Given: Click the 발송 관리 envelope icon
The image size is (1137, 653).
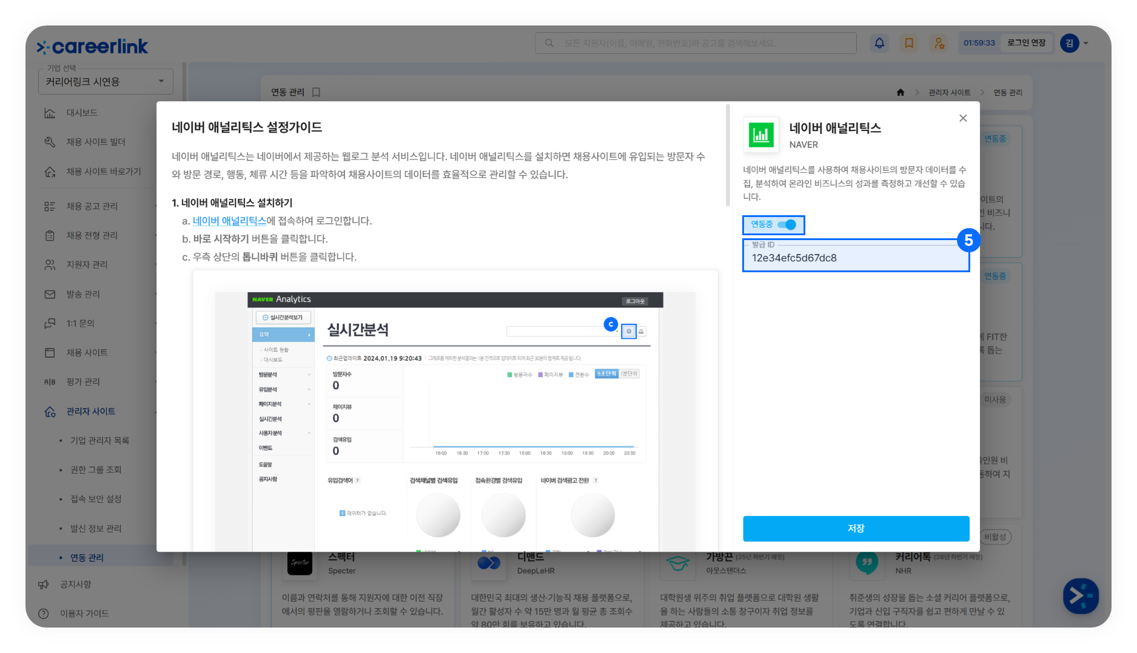Looking at the screenshot, I should click(50, 294).
